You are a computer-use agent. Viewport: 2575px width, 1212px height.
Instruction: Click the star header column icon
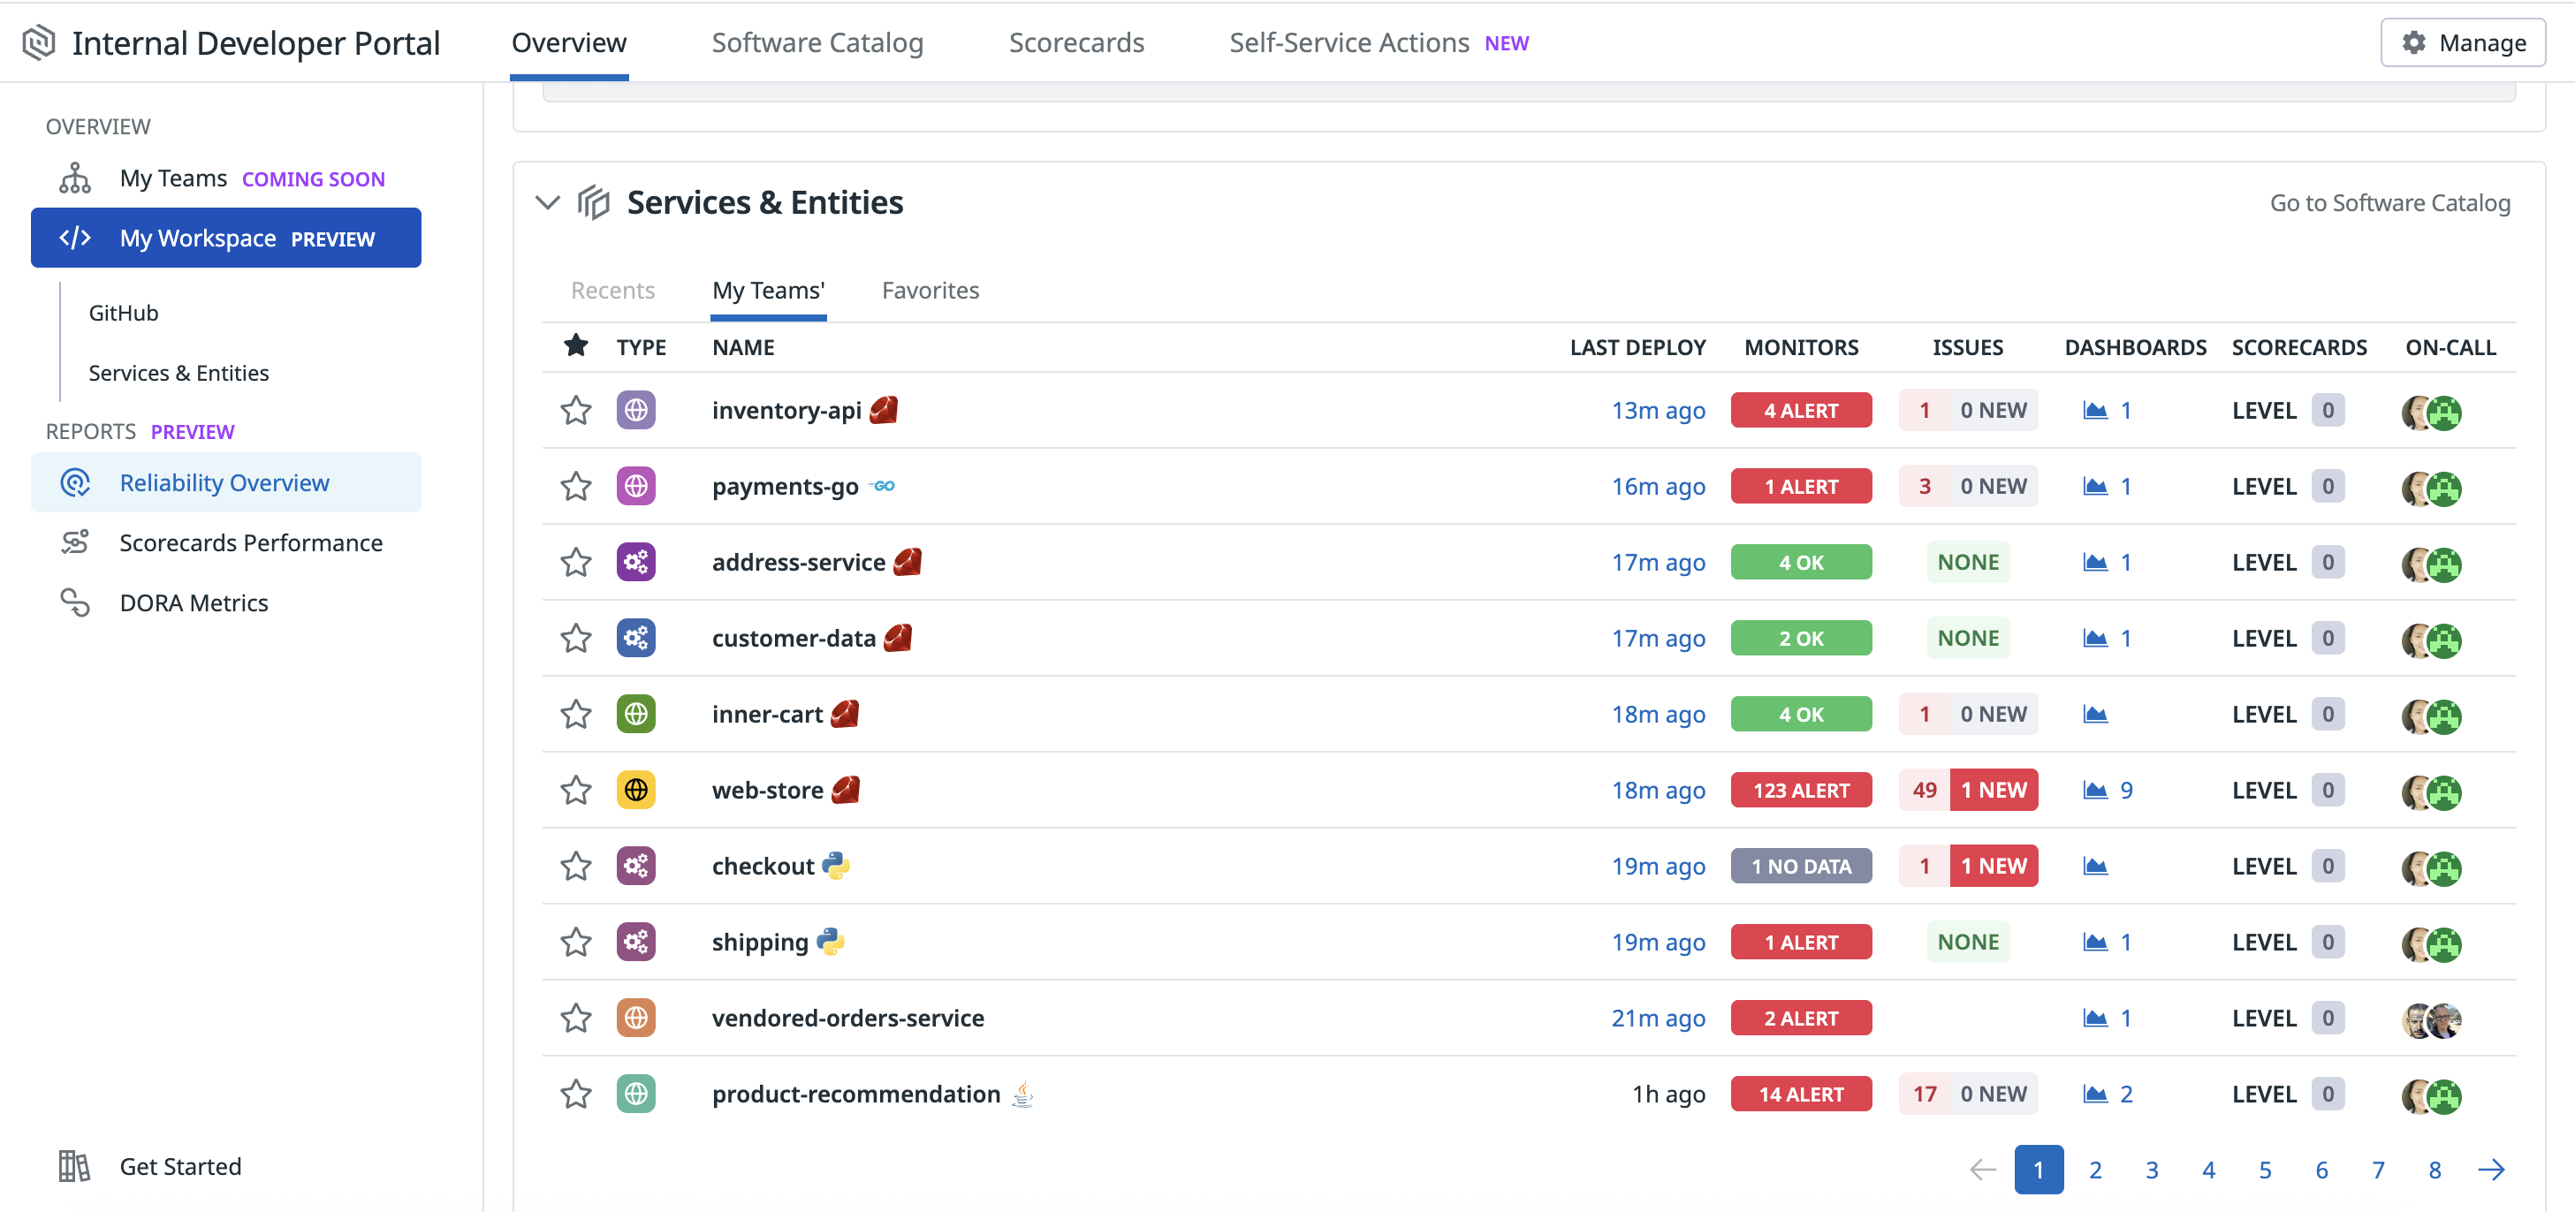click(576, 346)
